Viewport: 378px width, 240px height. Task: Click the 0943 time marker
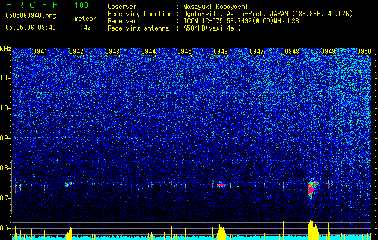[112, 52]
